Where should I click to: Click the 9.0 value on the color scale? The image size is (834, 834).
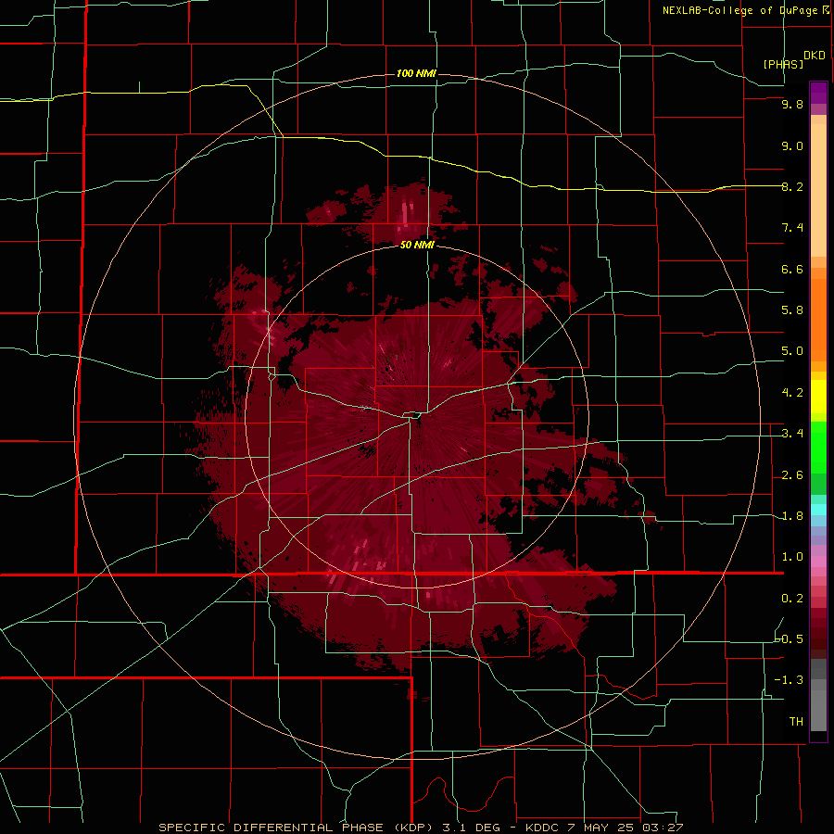tap(792, 145)
